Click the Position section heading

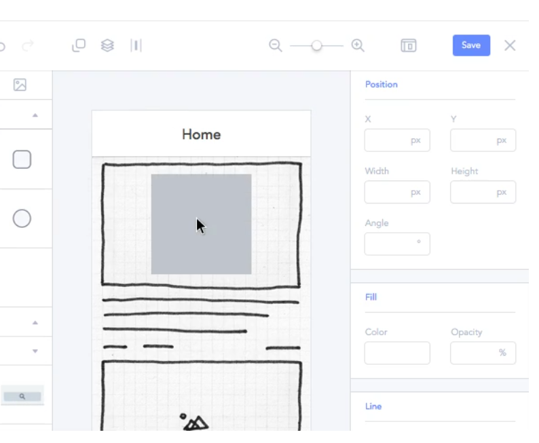coord(382,85)
